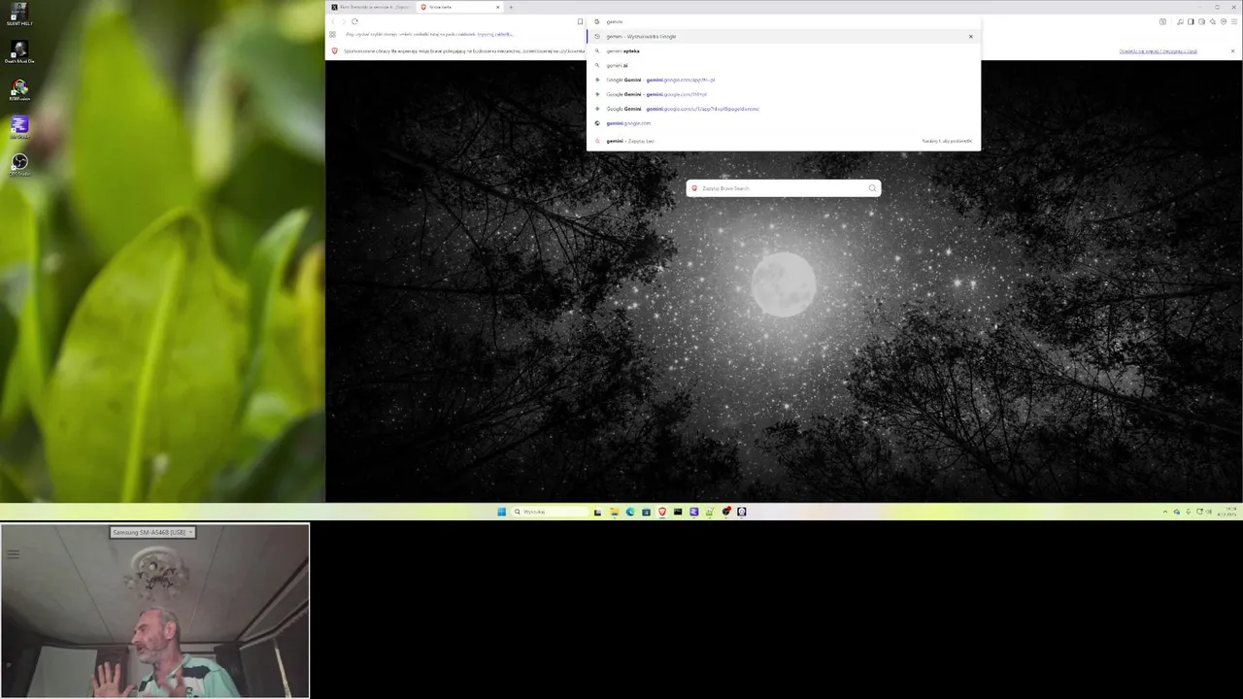Click the address bar with 'gemini'
The image size is (1243, 699).
pos(784,21)
